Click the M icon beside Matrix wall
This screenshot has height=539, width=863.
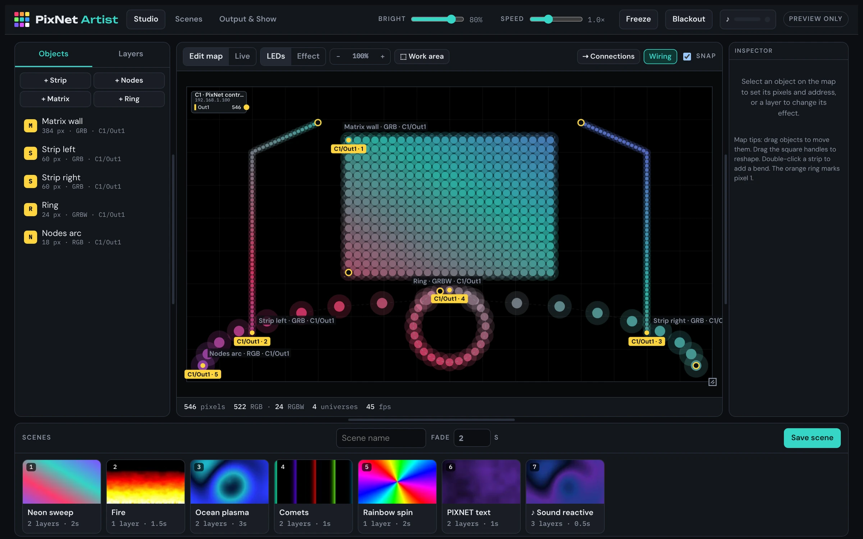[31, 126]
